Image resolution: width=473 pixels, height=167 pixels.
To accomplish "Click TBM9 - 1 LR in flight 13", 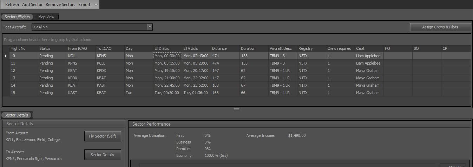I will click(283, 78).
